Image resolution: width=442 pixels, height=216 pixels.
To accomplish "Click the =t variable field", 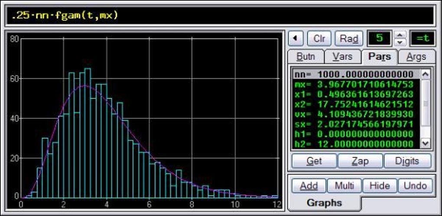I will coord(422,38).
